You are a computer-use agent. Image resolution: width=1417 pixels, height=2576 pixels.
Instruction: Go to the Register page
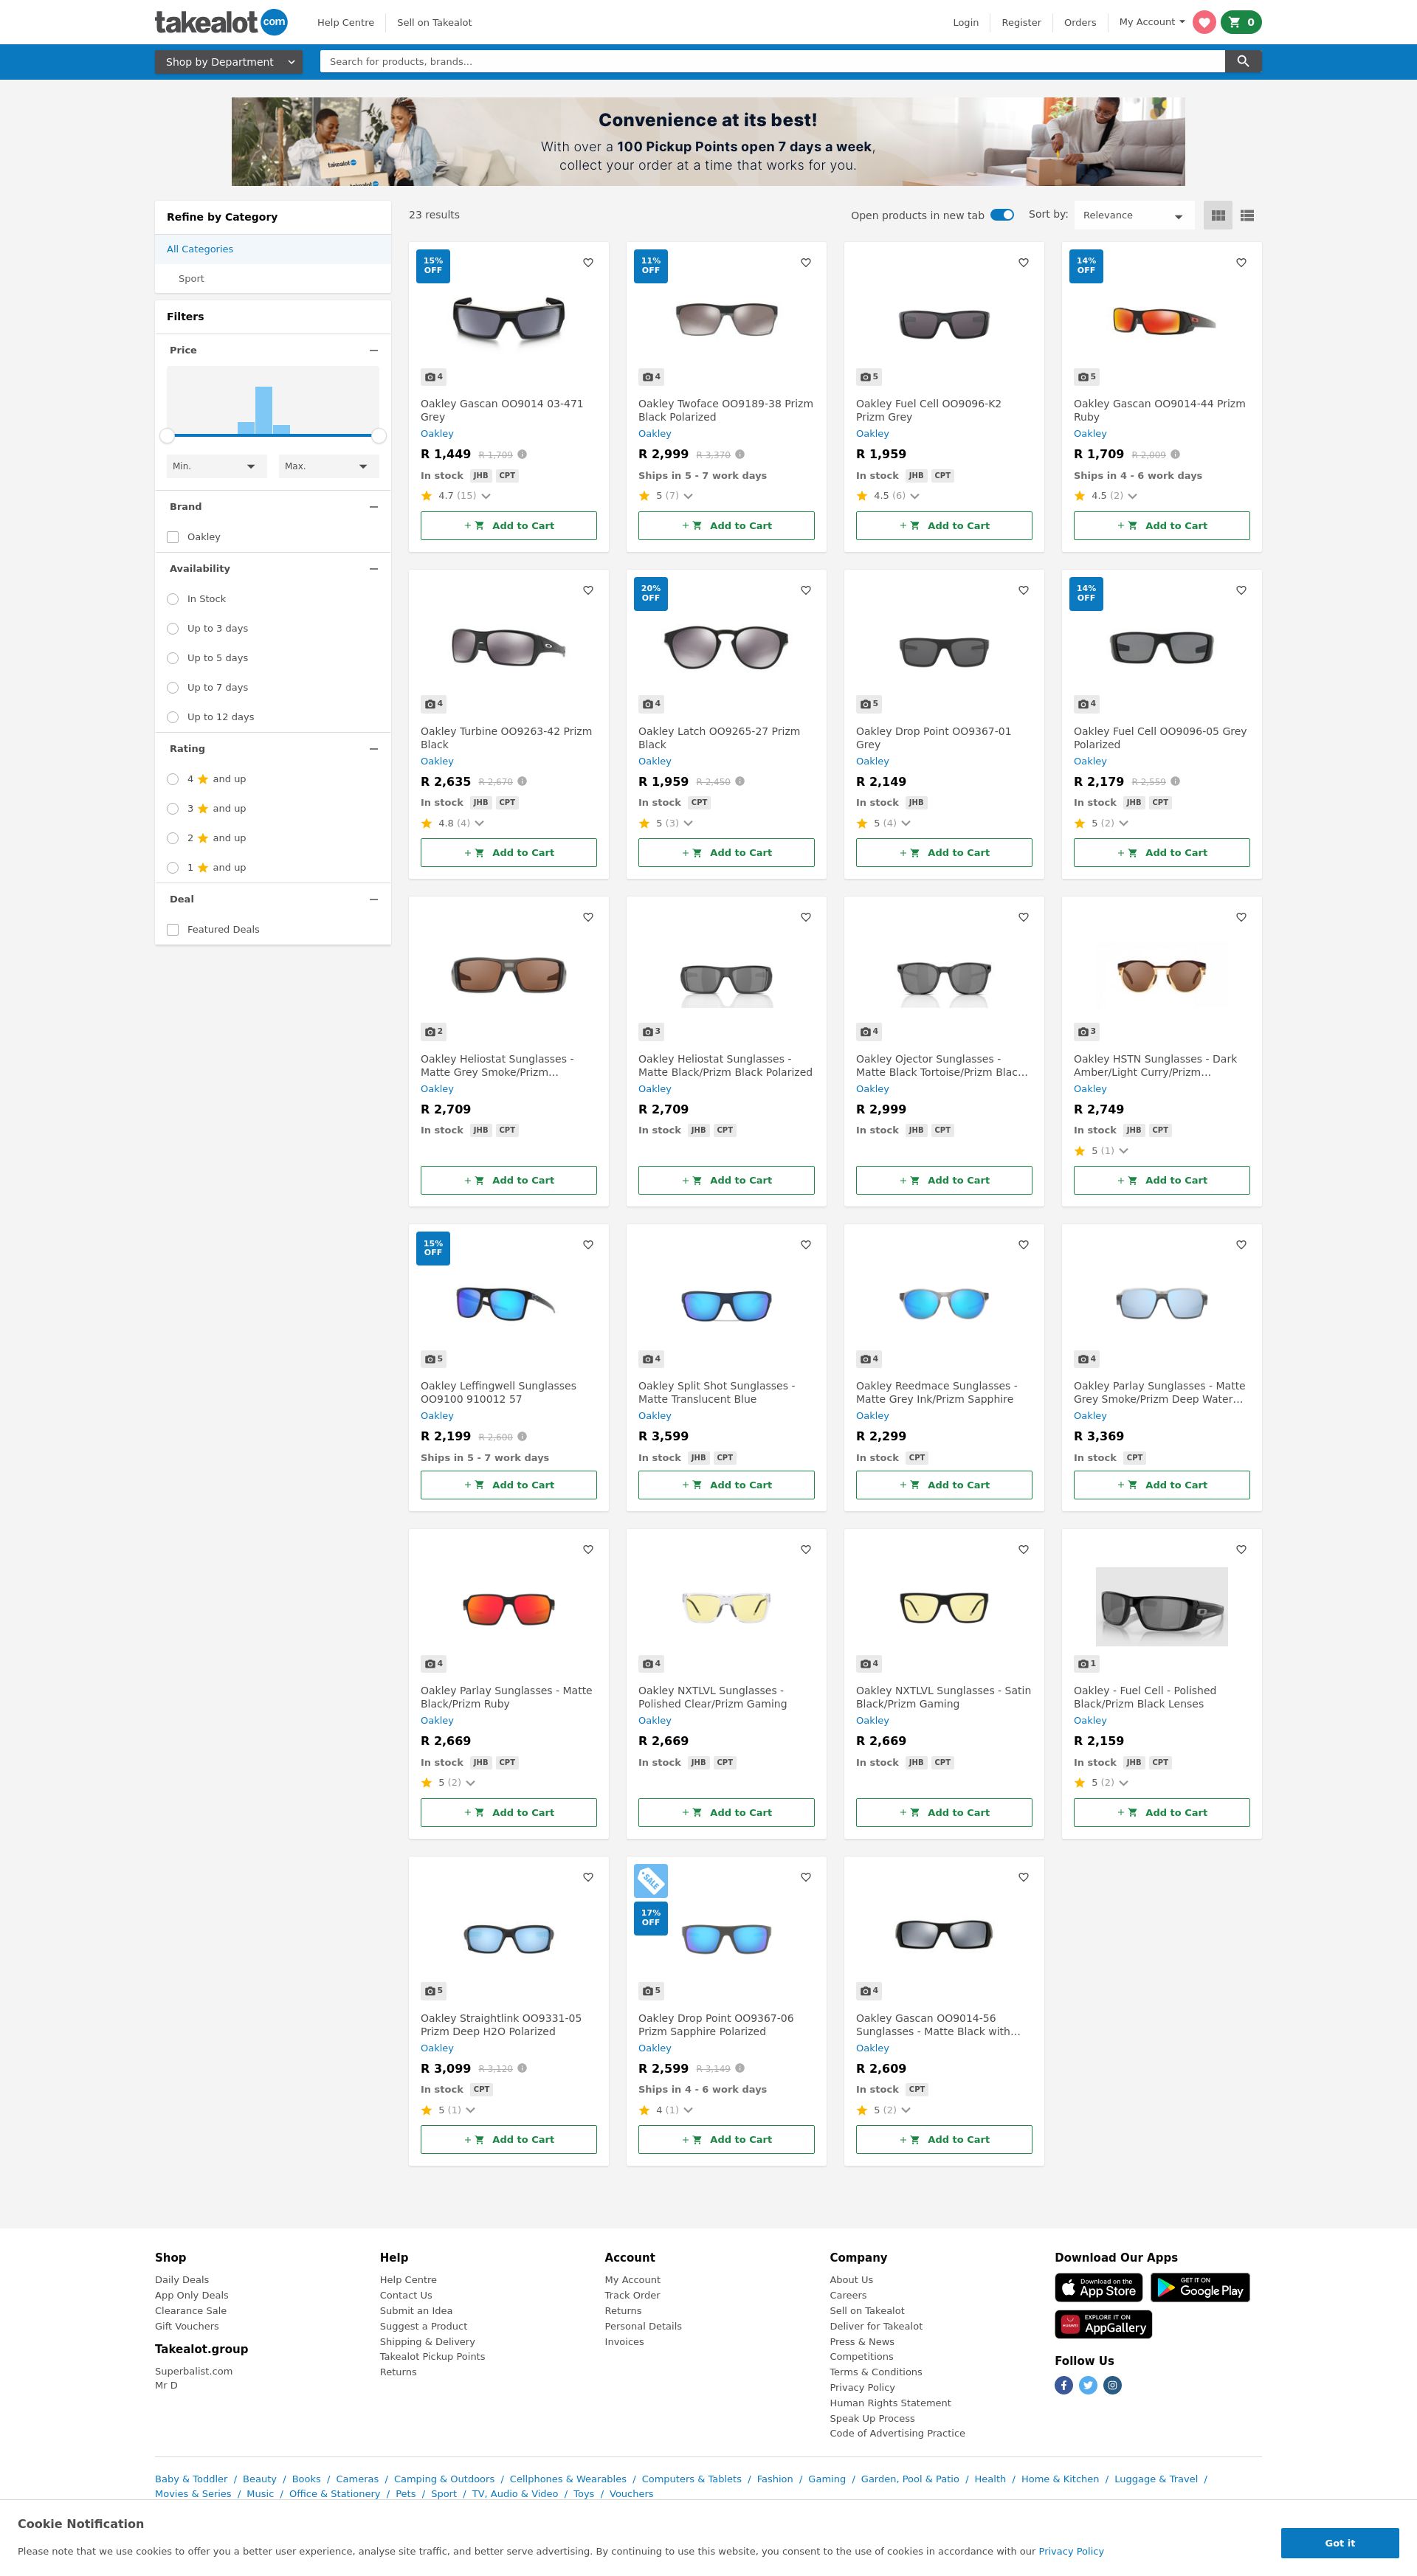pyautogui.click(x=1021, y=22)
